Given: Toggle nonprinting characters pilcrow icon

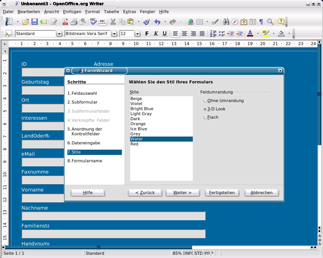Looking at the screenshot, I should 261,22.
